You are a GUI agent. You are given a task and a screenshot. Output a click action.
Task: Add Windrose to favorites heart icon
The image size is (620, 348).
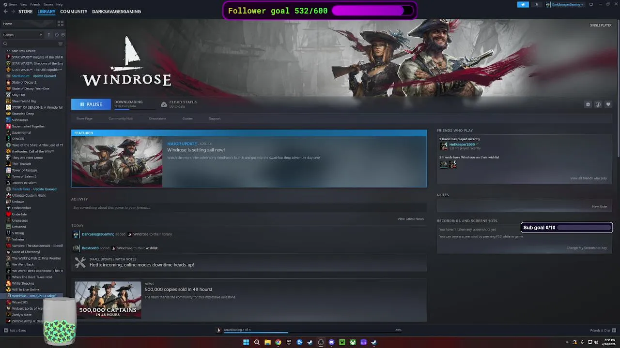click(608, 104)
